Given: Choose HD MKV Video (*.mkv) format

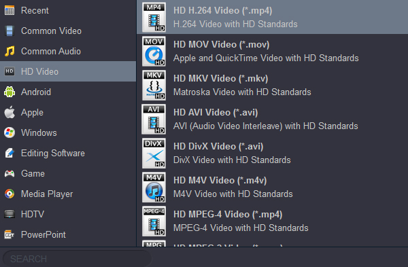Looking at the screenshot, I should click(273, 86).
